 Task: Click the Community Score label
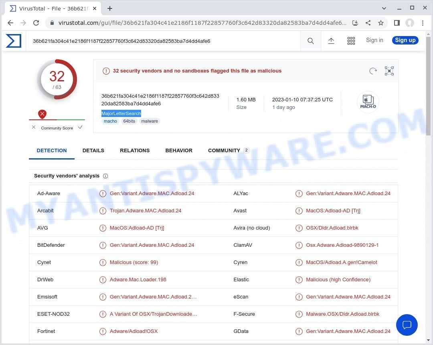[x=57, y=128]
